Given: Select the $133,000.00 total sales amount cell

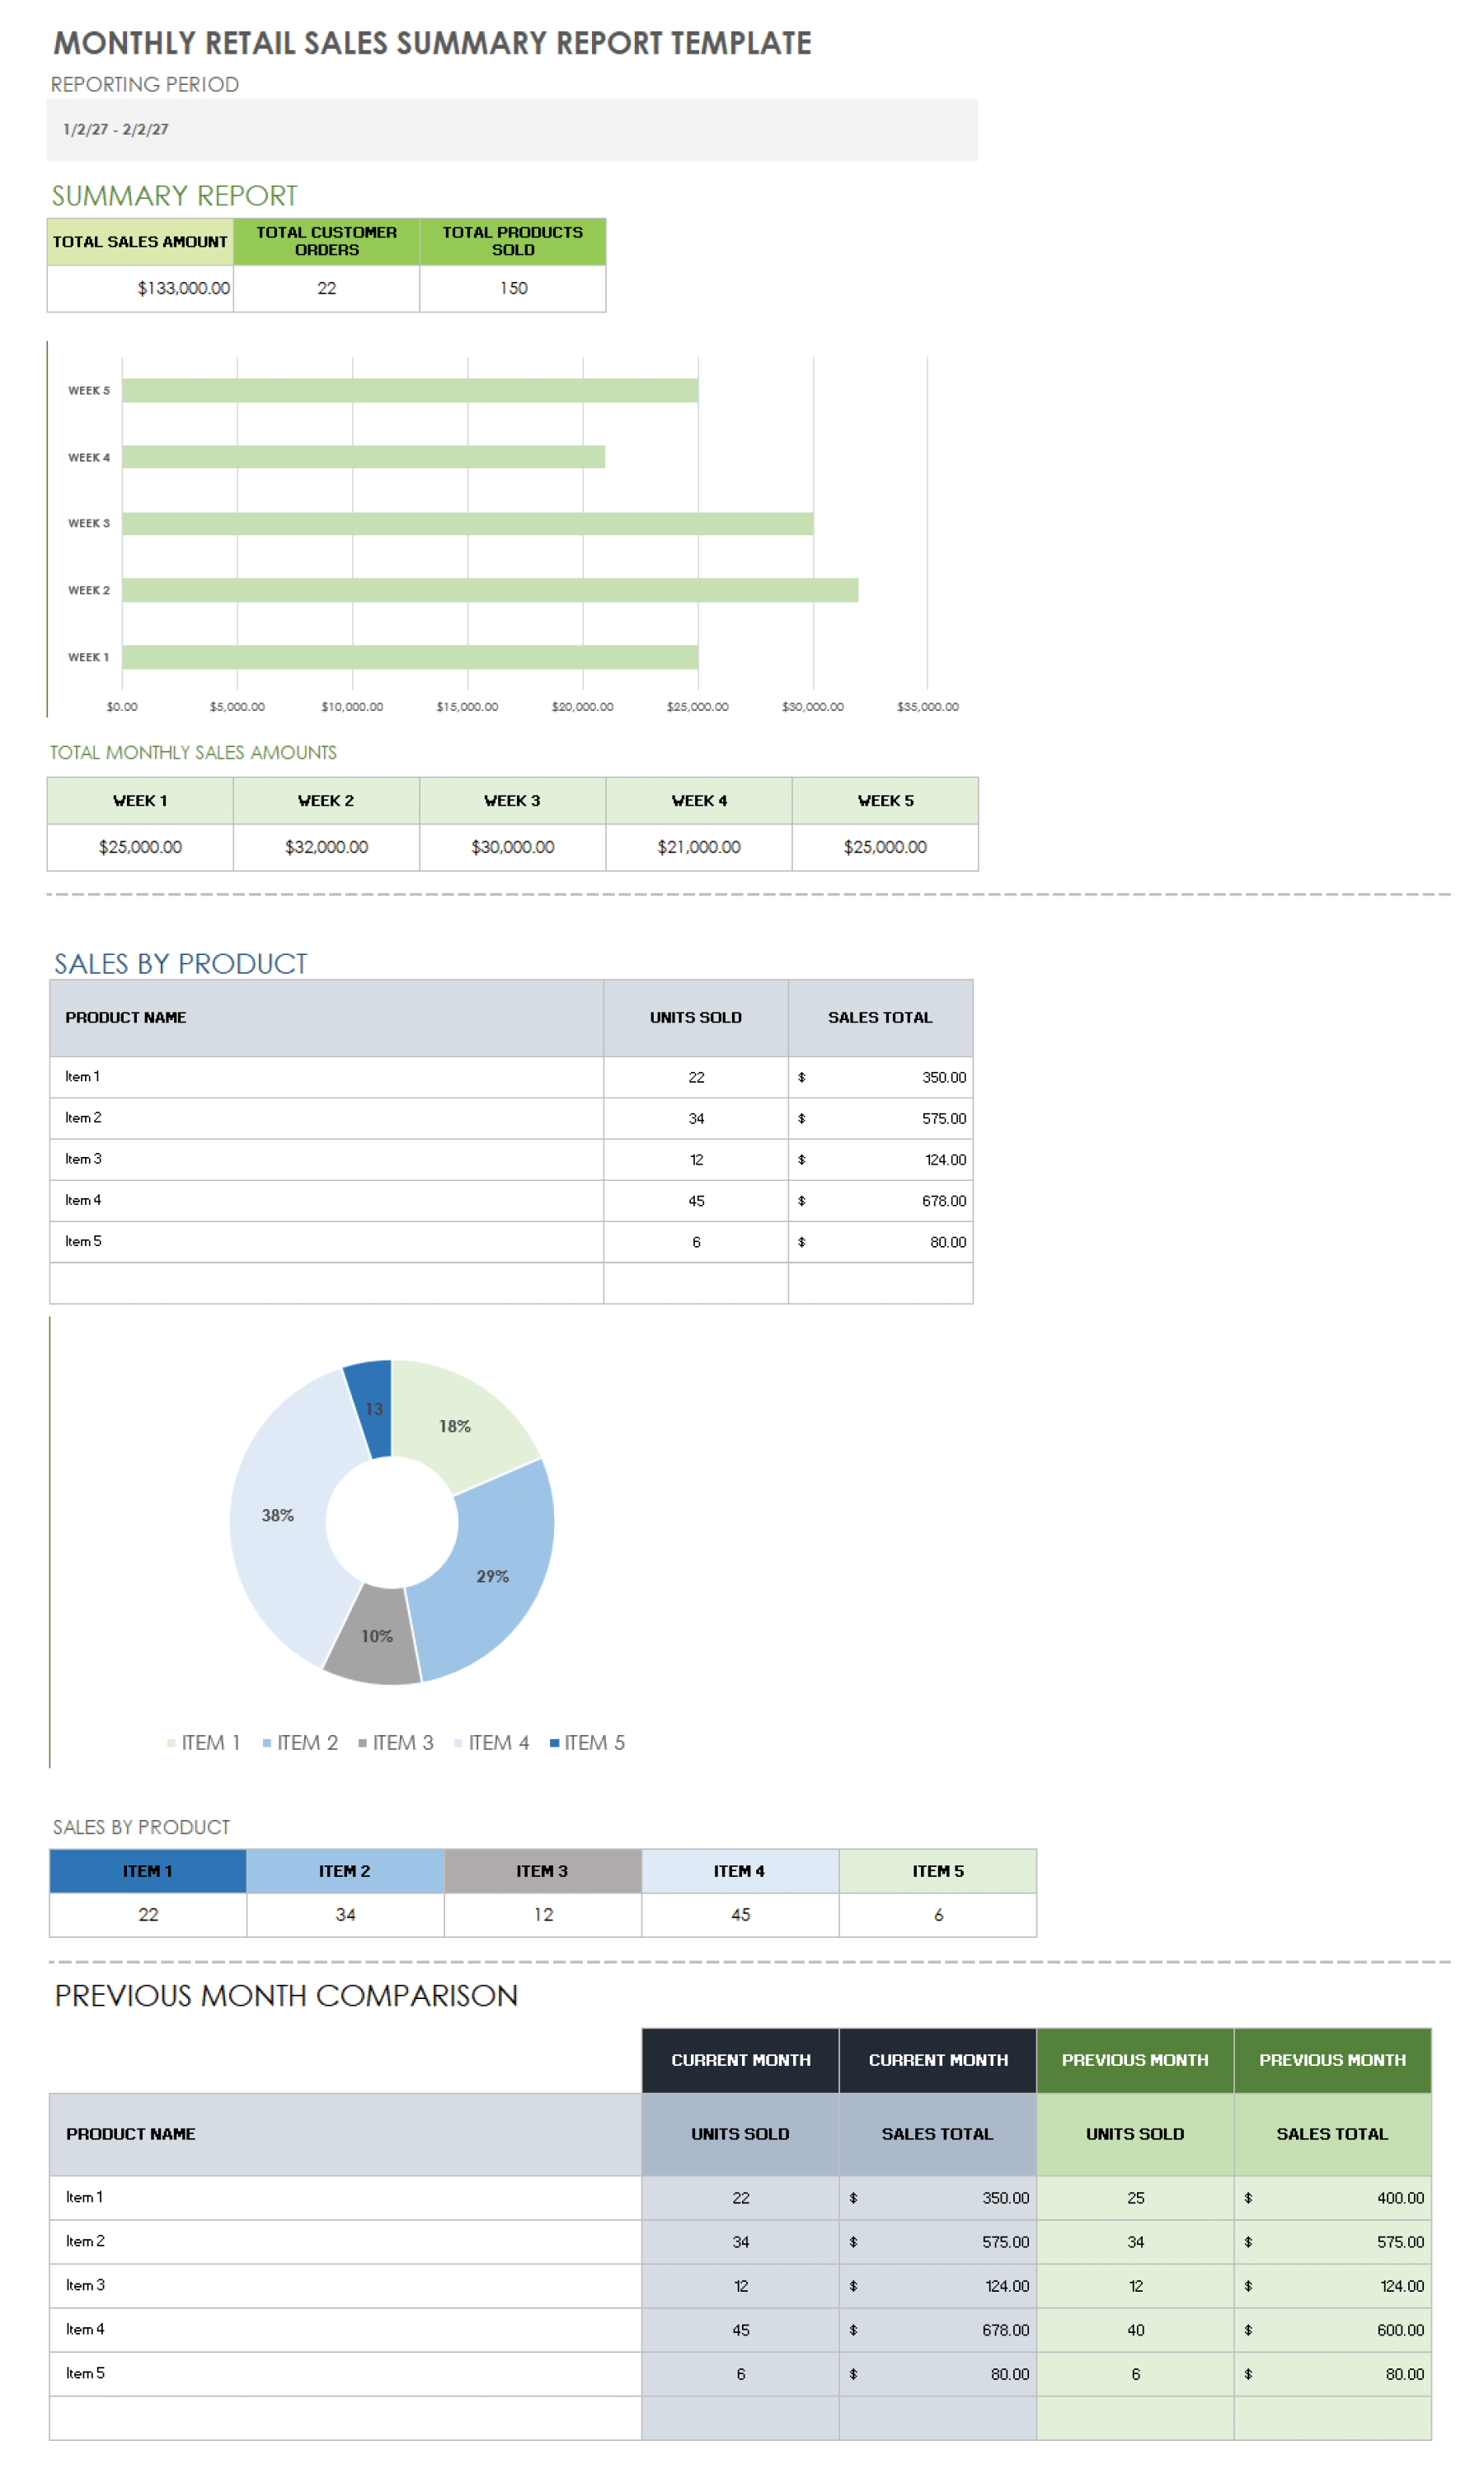Looking at the screenshot, I should [140, 288].
